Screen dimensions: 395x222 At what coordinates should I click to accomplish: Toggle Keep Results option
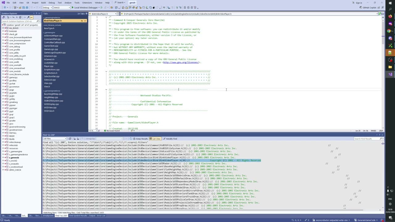140,139
